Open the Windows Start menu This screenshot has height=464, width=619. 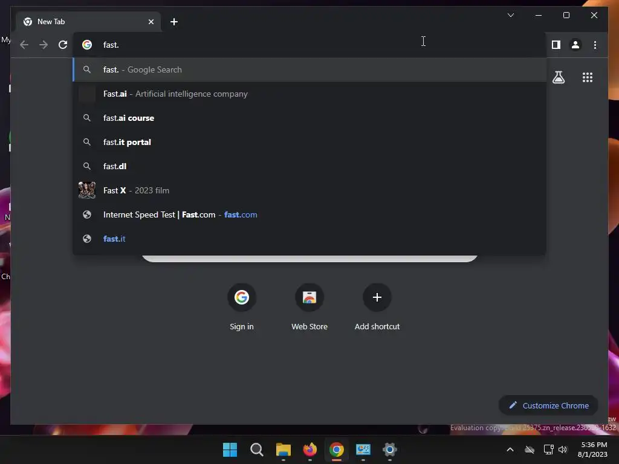(230, 449)
